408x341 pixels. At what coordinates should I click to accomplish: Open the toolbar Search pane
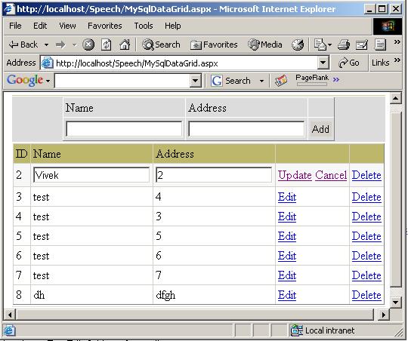(x=161, y=45)
